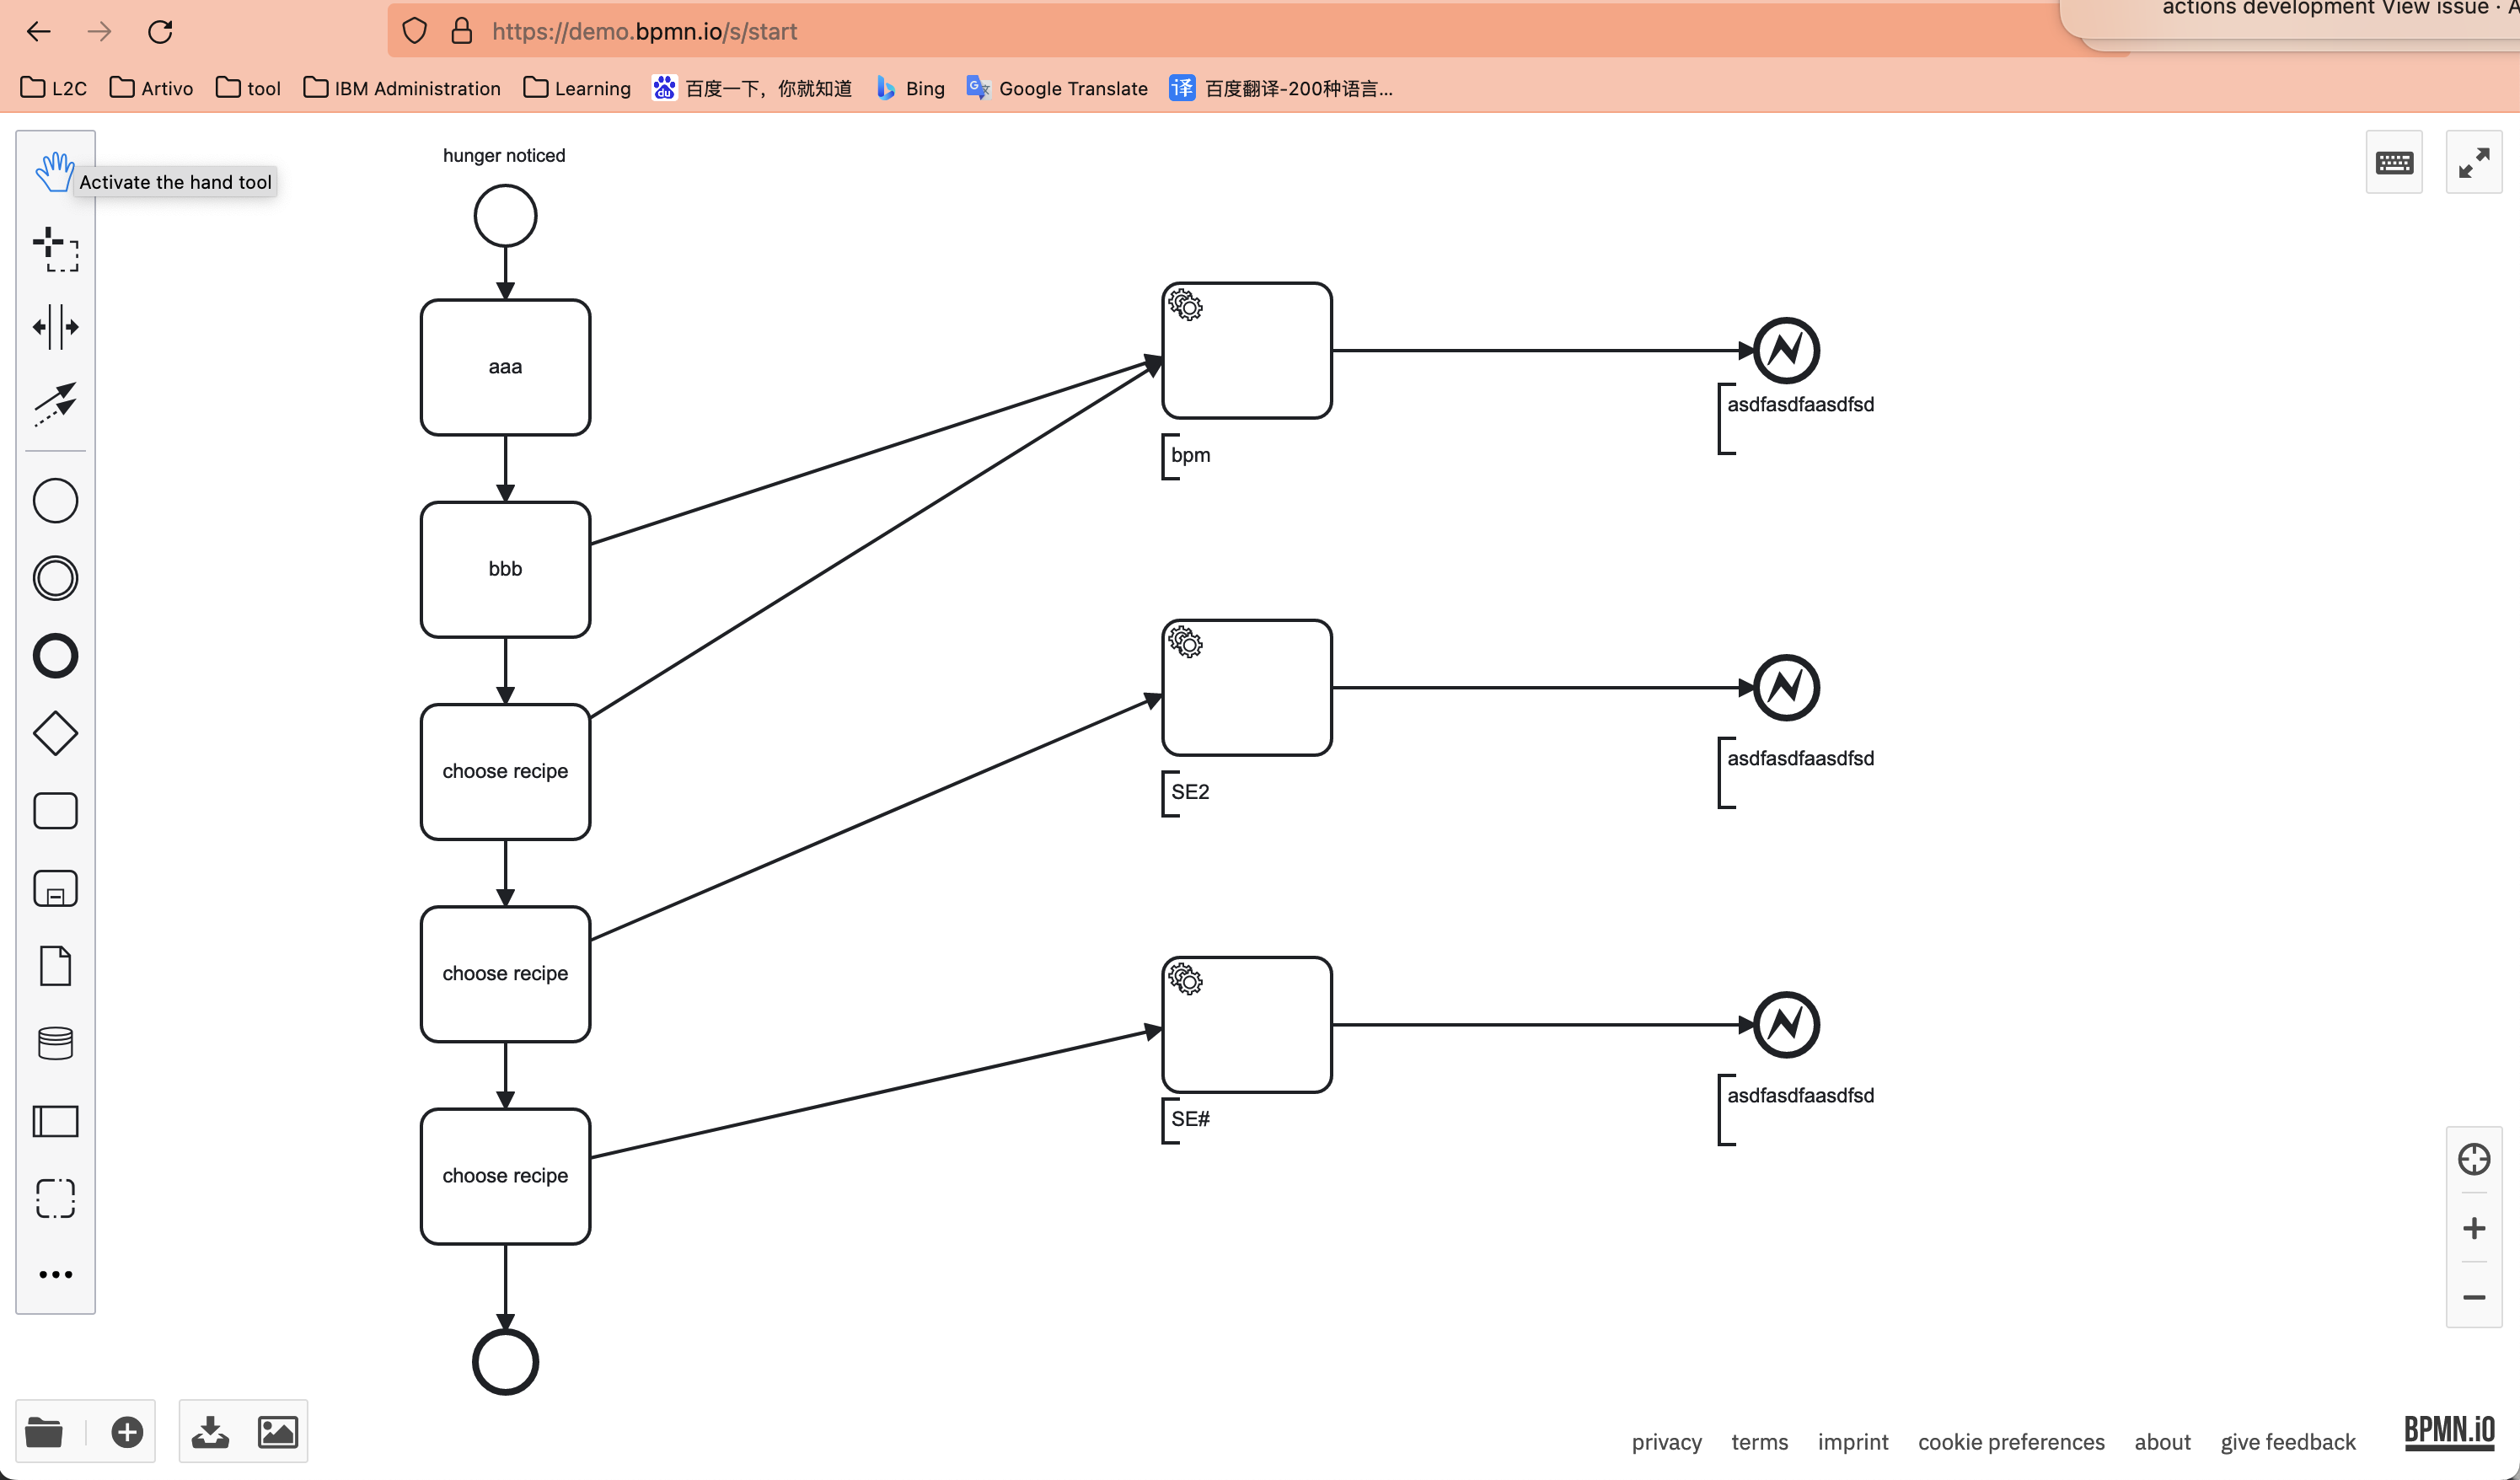The height and width of the screenshot is (1480, 2520).
Task: Reset zoom with crosshair button
Action: click(x=2473, y=1159)
